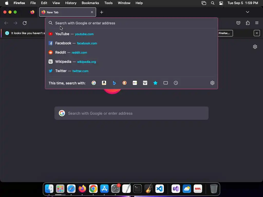Close the New Tab tab
Viewport: 263px width, 197px height.
92,12
